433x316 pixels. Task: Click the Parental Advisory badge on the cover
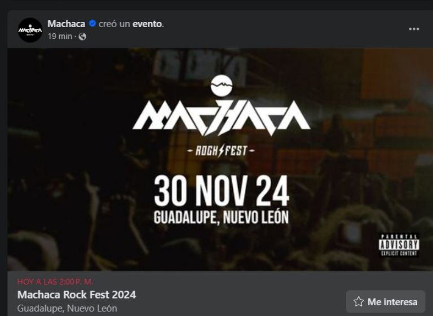(399, 245)
